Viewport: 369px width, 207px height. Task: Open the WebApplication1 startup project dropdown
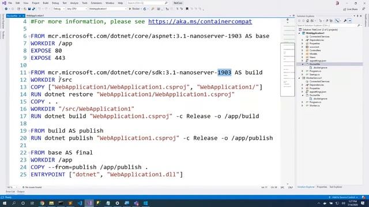(x=108, y=9)
